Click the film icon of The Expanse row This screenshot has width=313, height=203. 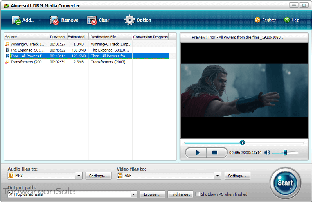point(7,50)
